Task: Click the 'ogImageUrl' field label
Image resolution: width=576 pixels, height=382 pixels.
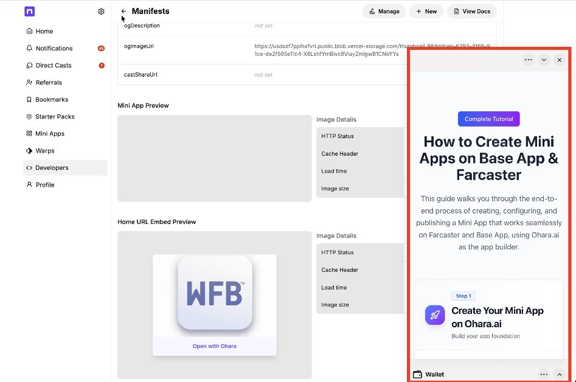Action: pyautogui.click(x=139, y=46)
